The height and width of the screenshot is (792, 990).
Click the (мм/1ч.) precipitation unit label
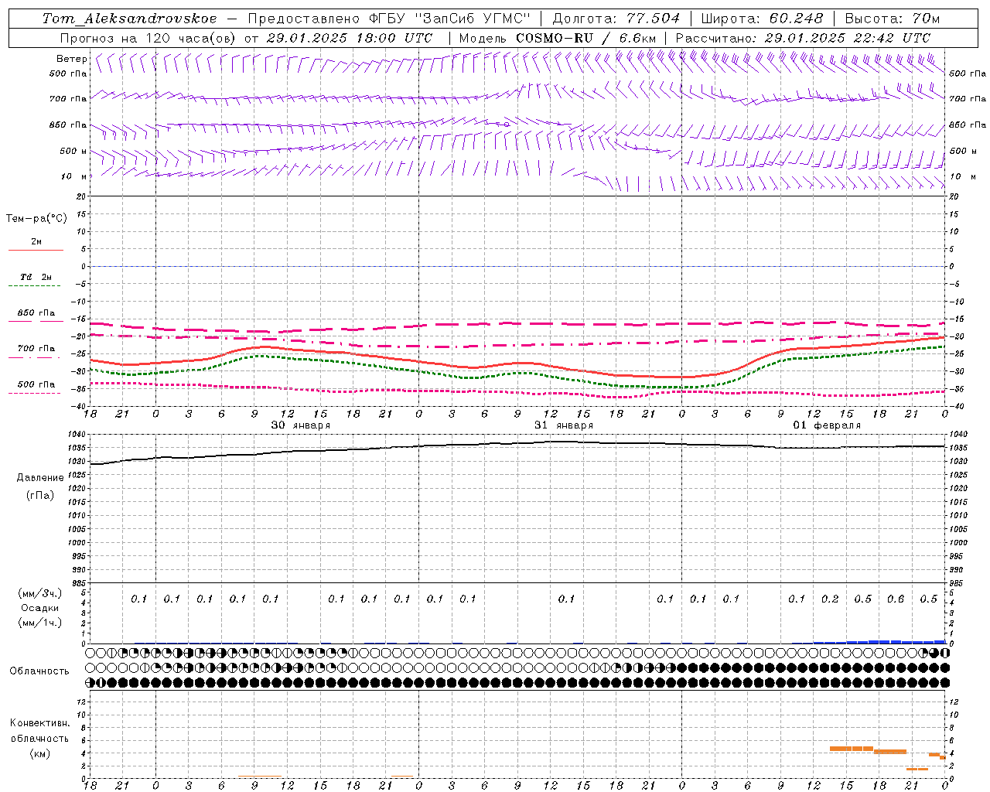[x=40, y=623]
